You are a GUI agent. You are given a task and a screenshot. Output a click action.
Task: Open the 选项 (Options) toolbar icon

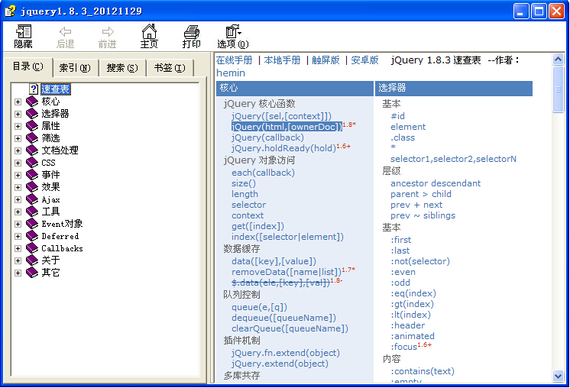(233, 31)
